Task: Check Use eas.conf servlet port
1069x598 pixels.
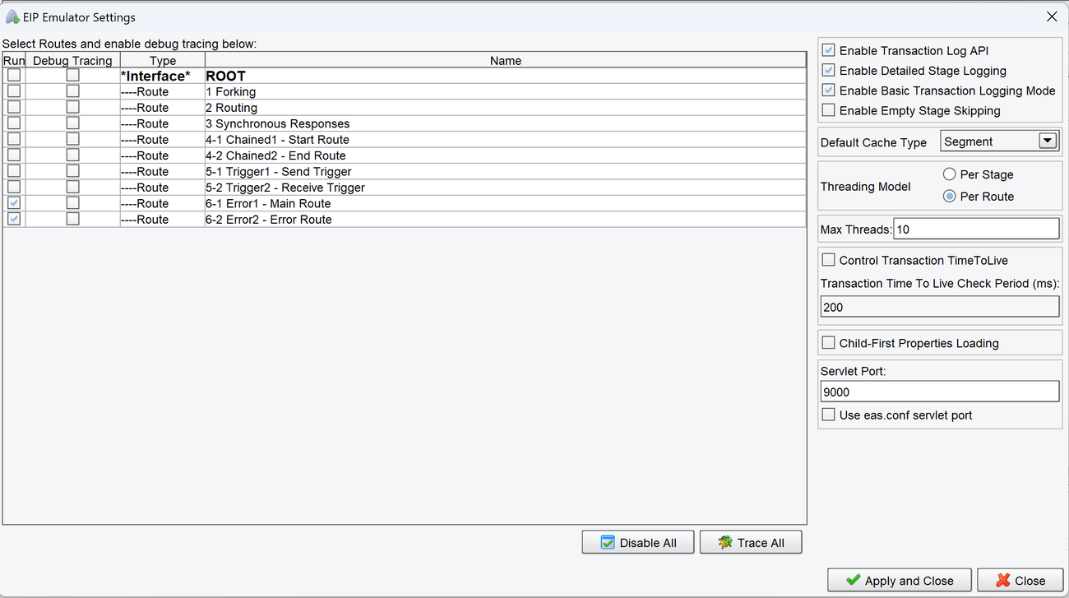Action: [829, 415]
